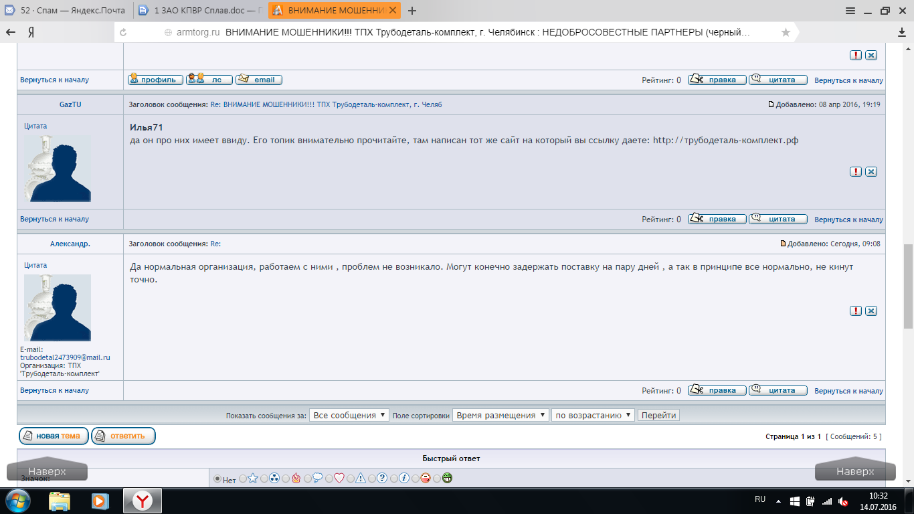Select the question mark icon radio button
914x514 pixels.
(372, 479)
